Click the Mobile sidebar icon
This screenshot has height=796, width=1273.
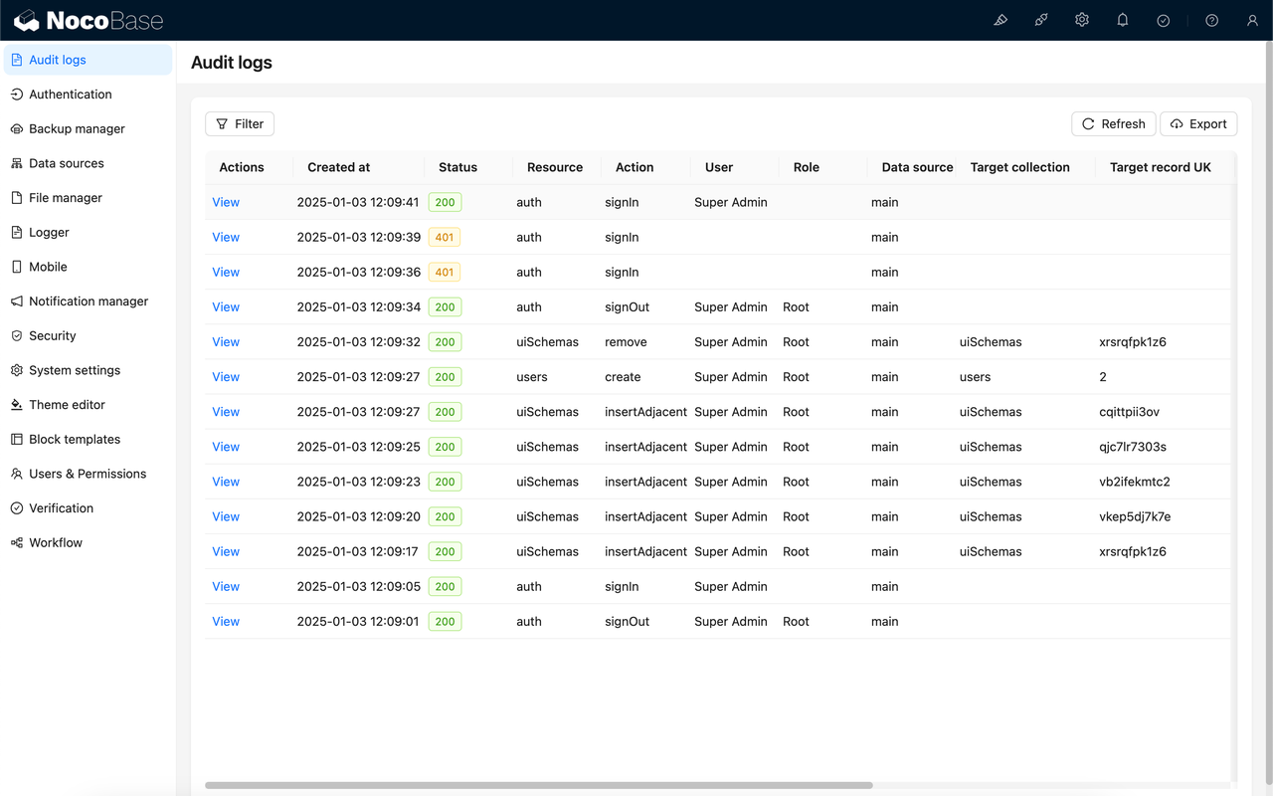pos(17,267)
